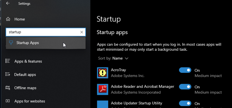This screenshot has width=232, height=108.
Task: Click the Adobe Reader and Acrobat Manager icon
Action: (103, 89)
